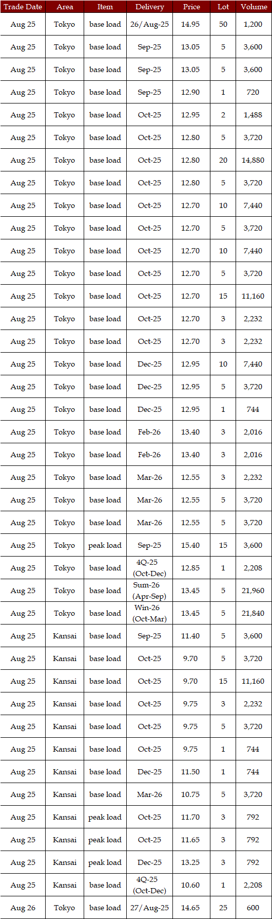Select the 14,880 volume cell

[x=254, y=160]
